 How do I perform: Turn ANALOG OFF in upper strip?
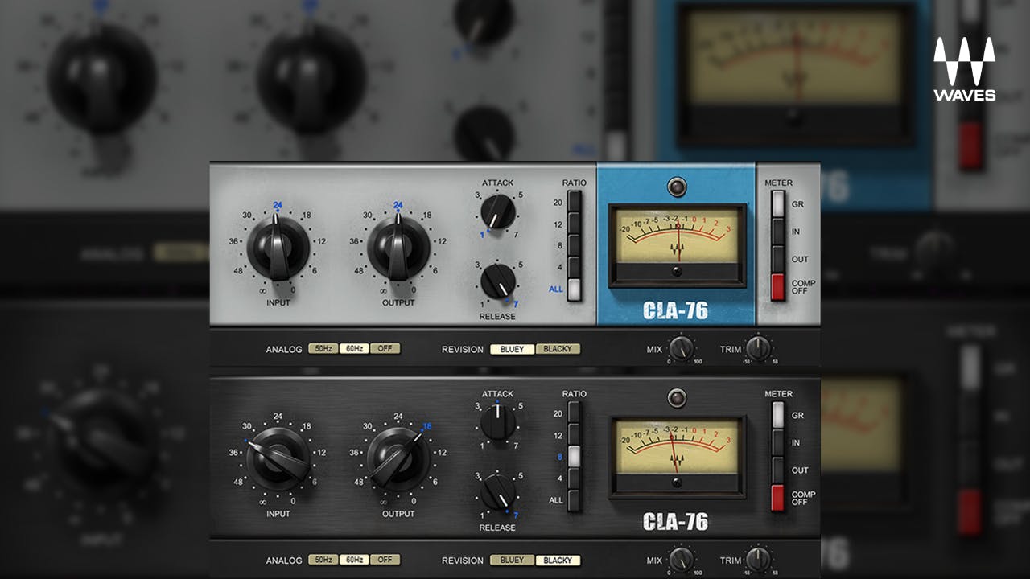tap(385, 349)
